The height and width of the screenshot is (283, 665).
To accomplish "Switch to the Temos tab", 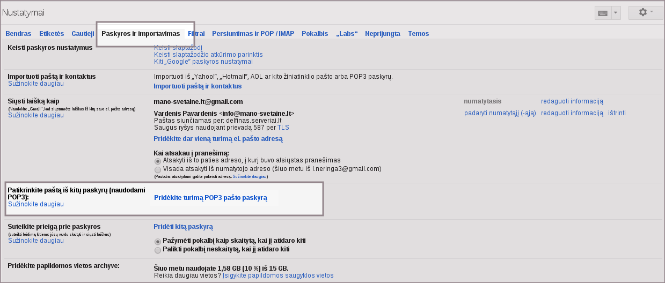I will click(418, 34).
